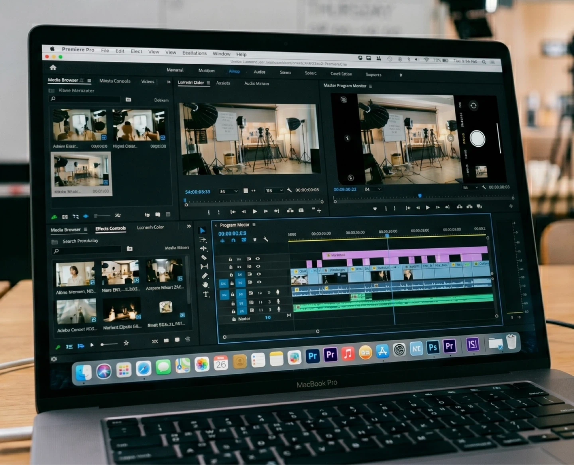Open source monitor settings wrench

click(x=289, y=190)
